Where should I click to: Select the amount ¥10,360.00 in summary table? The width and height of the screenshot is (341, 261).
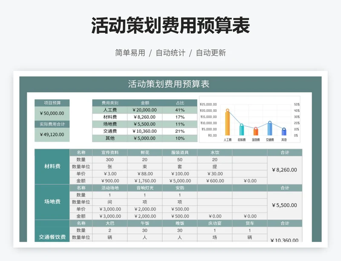(145, 131)
